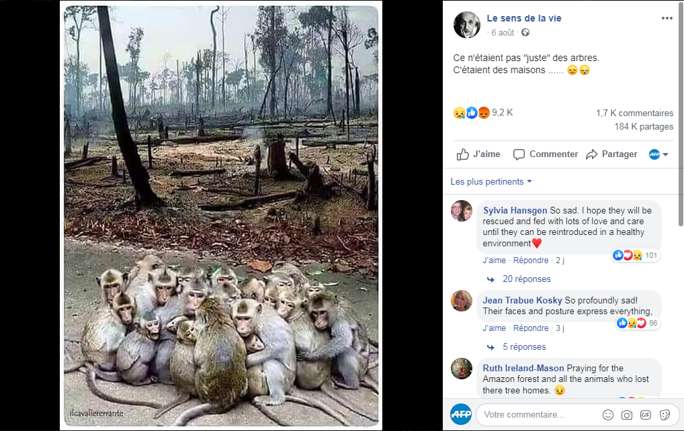684x431 pixels.
Task: Open the AFP identity selector dropdown
Action: point(658,154)
